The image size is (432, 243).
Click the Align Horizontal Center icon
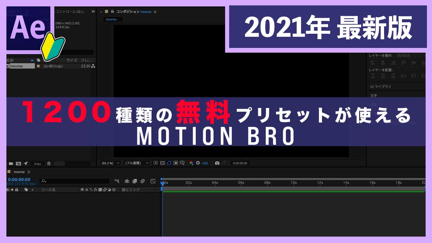pos(383,62)
